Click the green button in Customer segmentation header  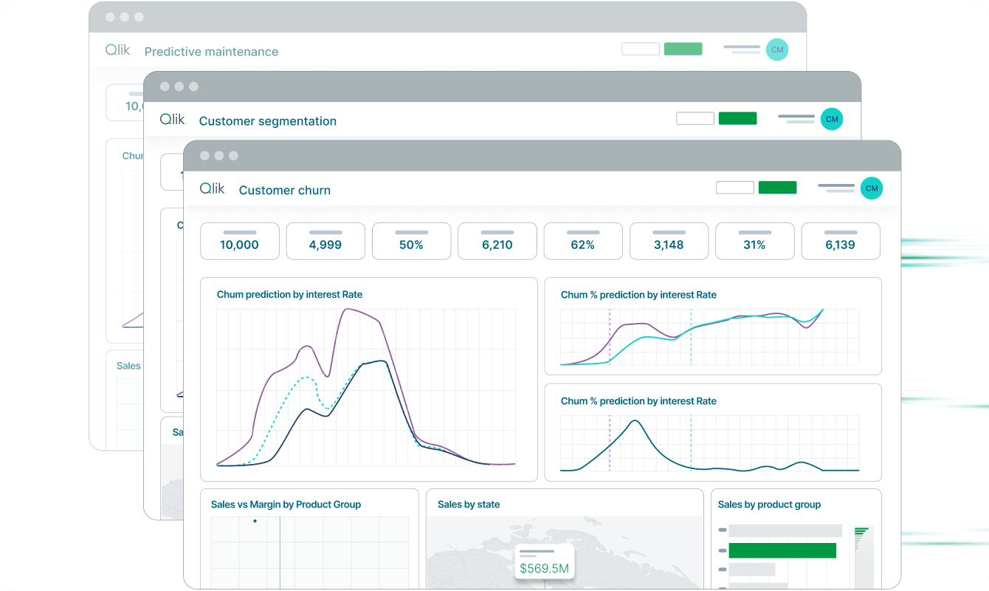(x=737, y=118)
